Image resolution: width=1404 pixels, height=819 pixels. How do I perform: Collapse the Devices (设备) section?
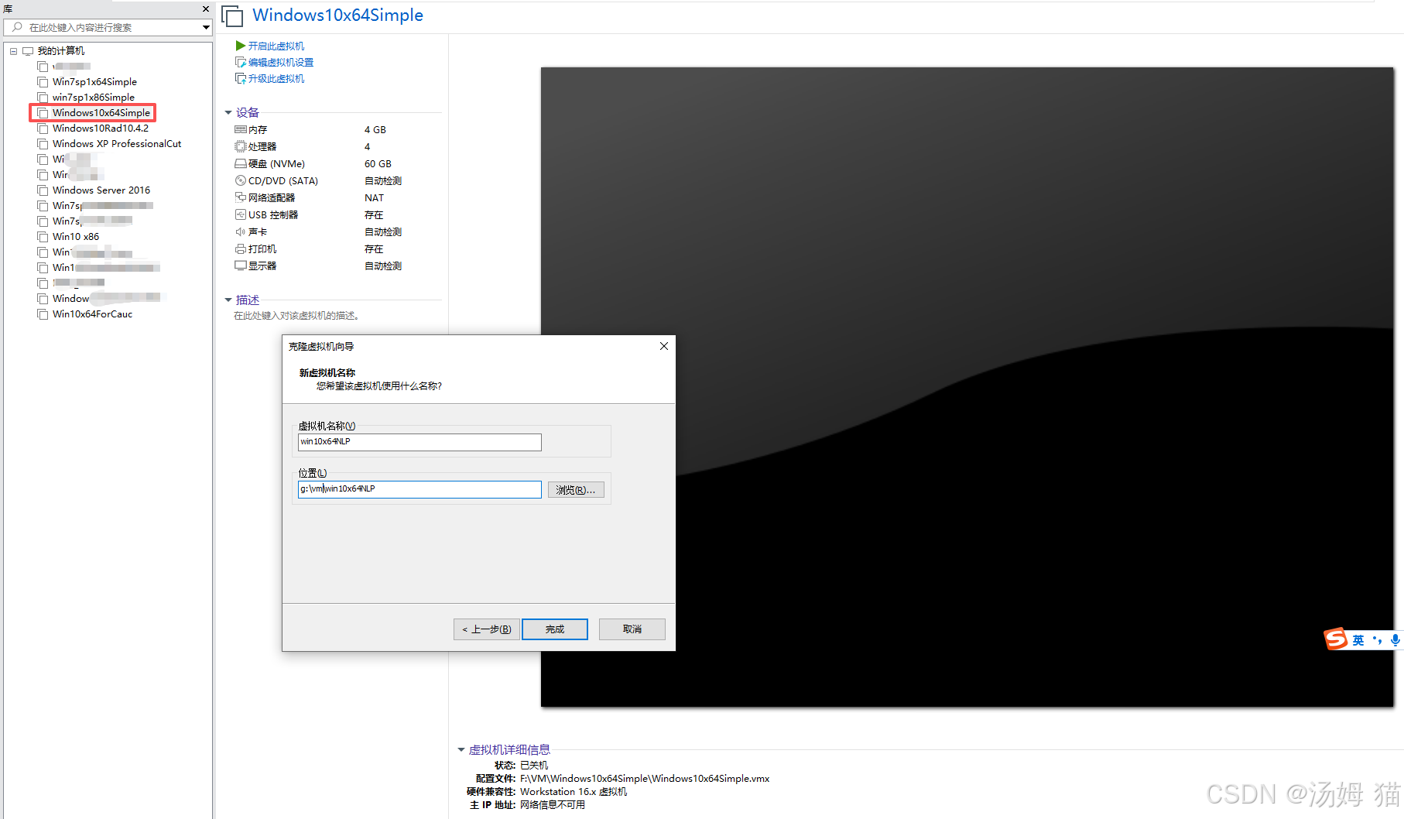(228, 112)
